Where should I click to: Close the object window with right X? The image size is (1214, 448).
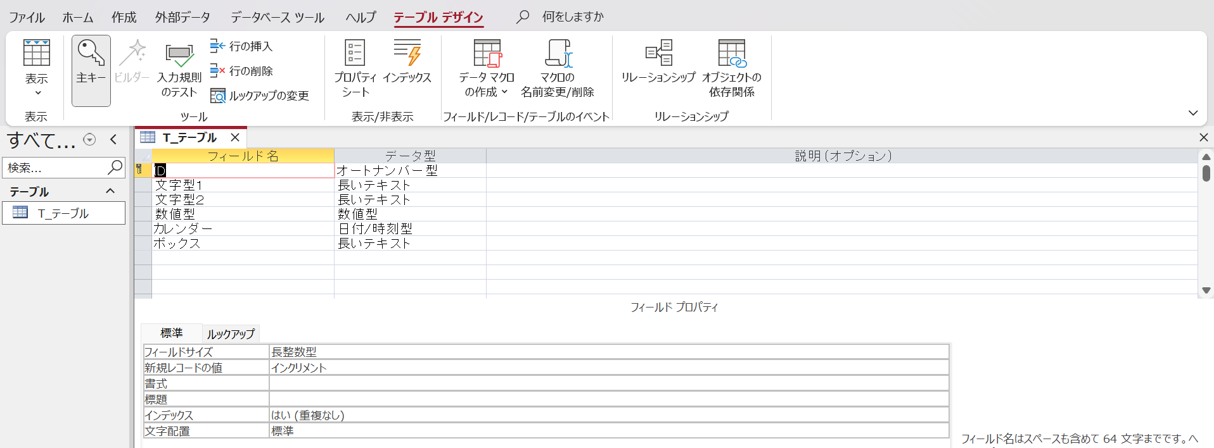point(1204,137)
